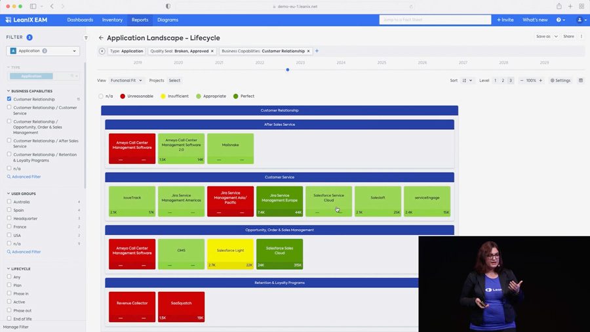Zoom out with the minus icon
Screen dimensions: 590x332
(x=522, y=81)
